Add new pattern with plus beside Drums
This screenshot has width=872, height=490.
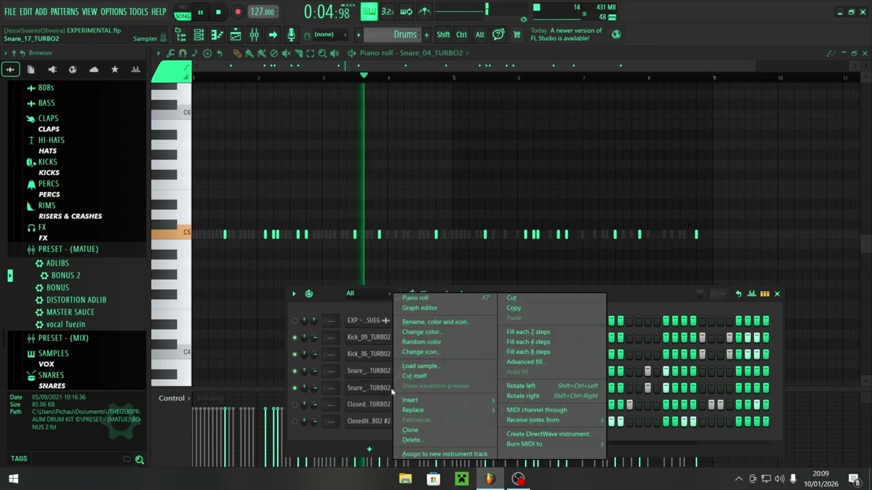[x=427, y=35]
